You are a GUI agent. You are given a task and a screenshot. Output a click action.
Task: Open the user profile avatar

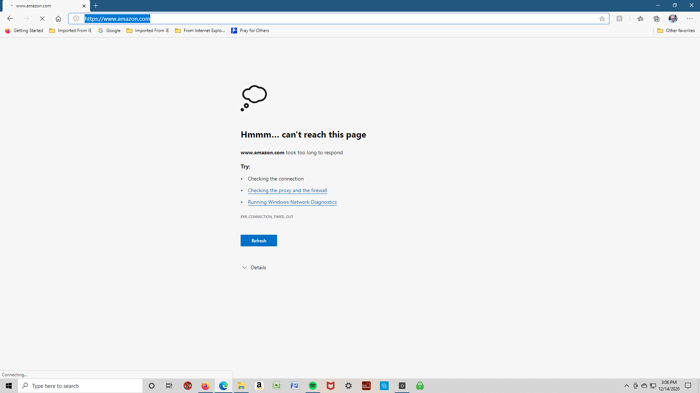673,19
